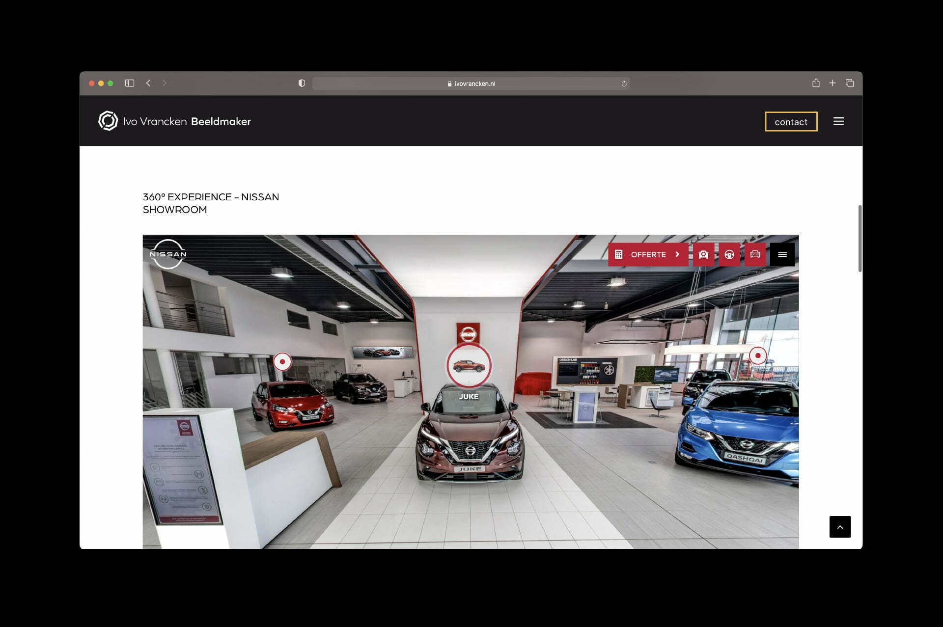This screenshot has height=627, width=943.
Task: Open the site hamburger menu
Action: (838, 121)
